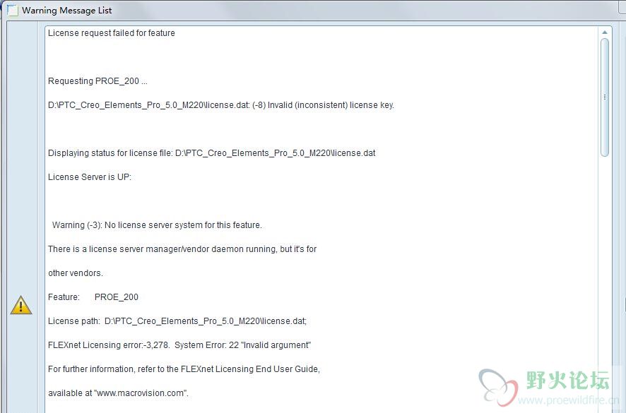
Task: Click the scrollbar up arrow
Action: 604,32
